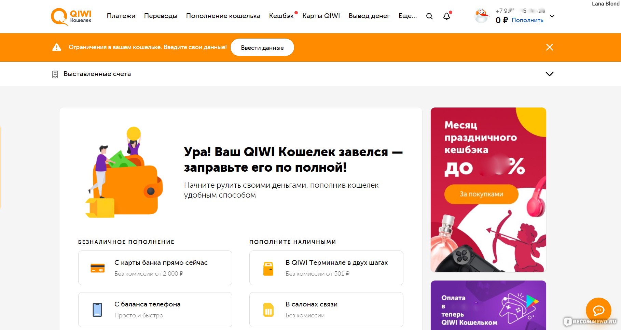Click the bank card icon

(97, 268)
